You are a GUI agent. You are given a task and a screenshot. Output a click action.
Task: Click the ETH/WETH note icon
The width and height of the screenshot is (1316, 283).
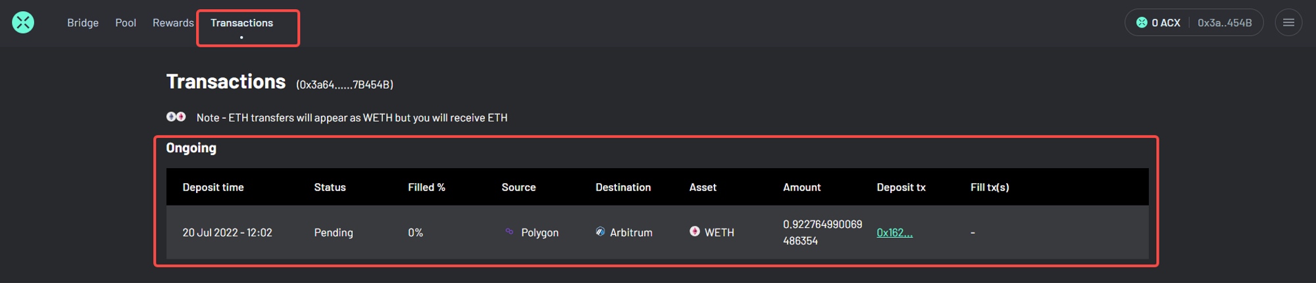point(176,116)
